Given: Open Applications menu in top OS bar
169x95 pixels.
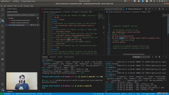Looking at the screenshot, I should pyautogui.click(x=6, y=1).
